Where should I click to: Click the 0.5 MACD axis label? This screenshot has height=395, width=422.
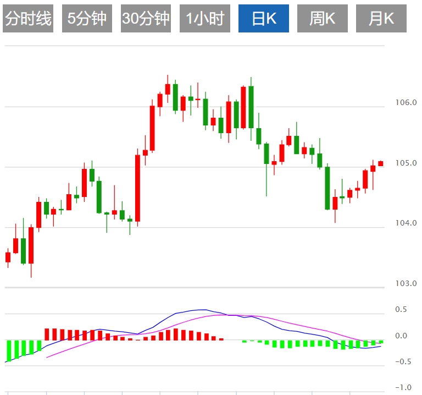pos(401,310)
